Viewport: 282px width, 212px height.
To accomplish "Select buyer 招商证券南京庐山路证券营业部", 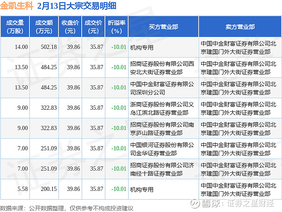I will click(162, 129).
